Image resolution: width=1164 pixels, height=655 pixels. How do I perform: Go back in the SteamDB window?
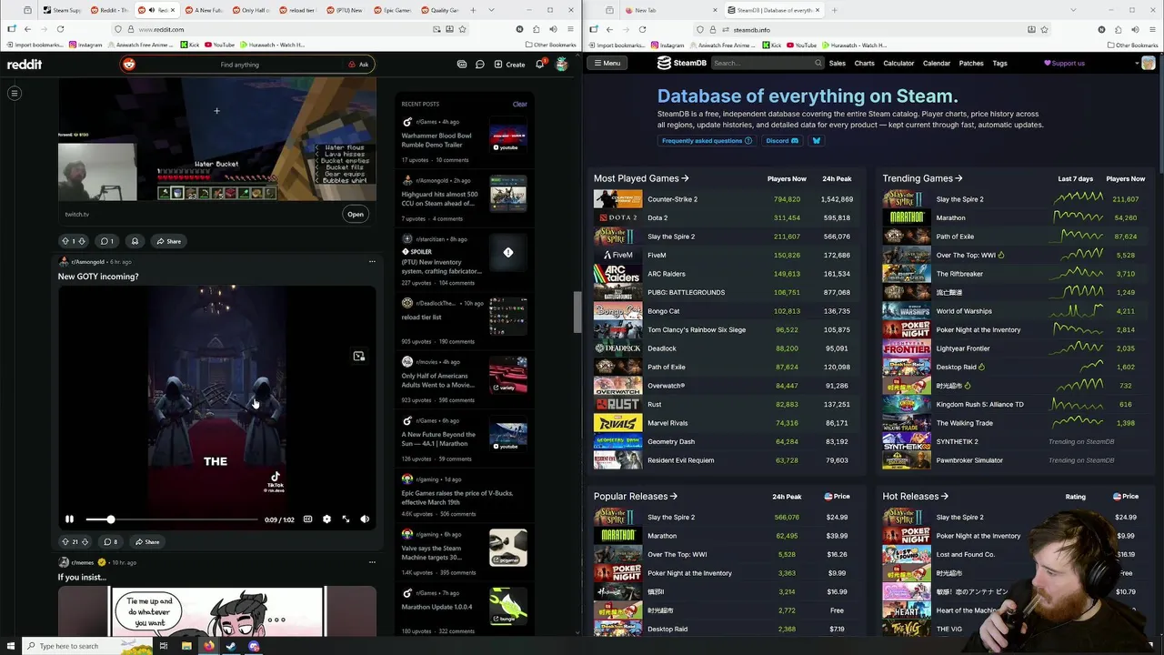(609, 29)
